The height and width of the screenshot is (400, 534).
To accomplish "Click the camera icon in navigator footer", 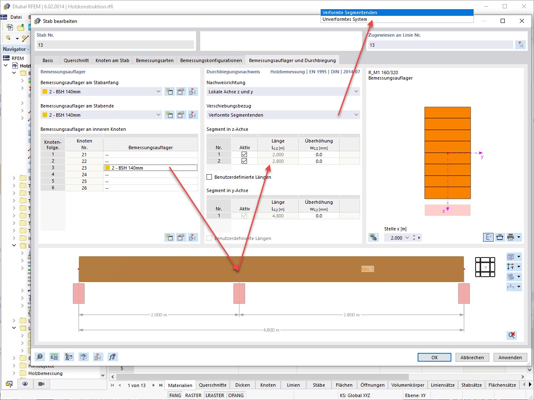I will tap(41, 384).
